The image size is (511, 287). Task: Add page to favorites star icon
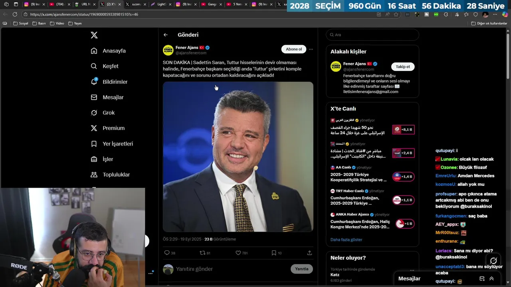coord(396,14)
